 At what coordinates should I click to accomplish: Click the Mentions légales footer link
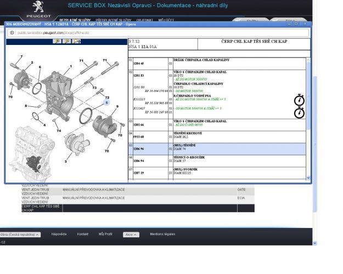pos(162,234)
